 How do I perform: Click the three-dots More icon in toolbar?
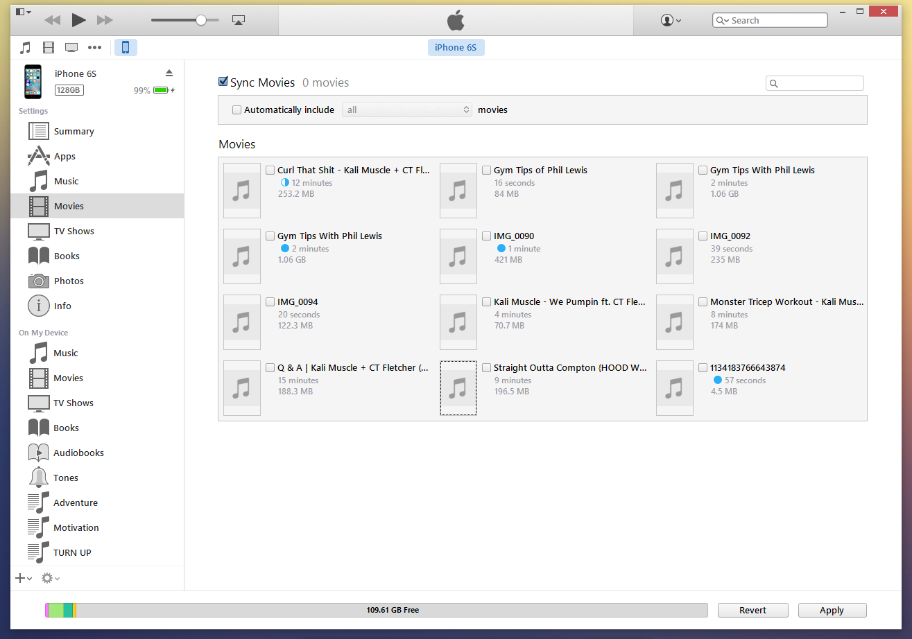94,48
